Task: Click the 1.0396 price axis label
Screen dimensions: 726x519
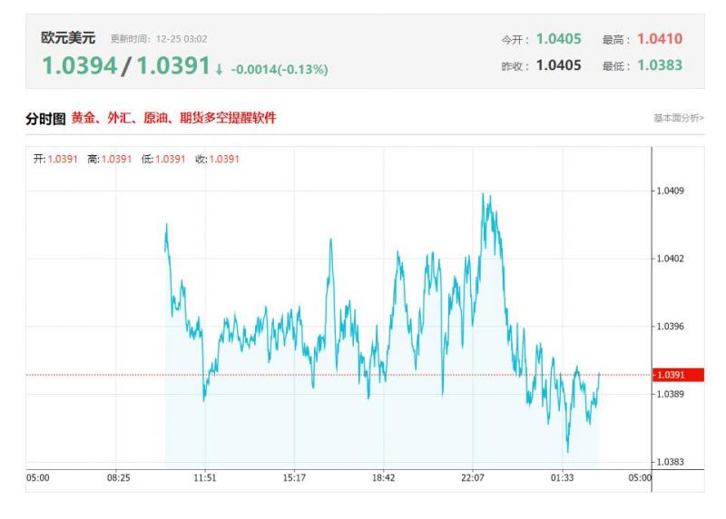Action: click(670, 327)
